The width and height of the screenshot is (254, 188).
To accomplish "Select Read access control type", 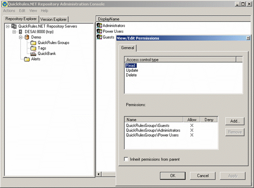I will [x=131, y=66].
